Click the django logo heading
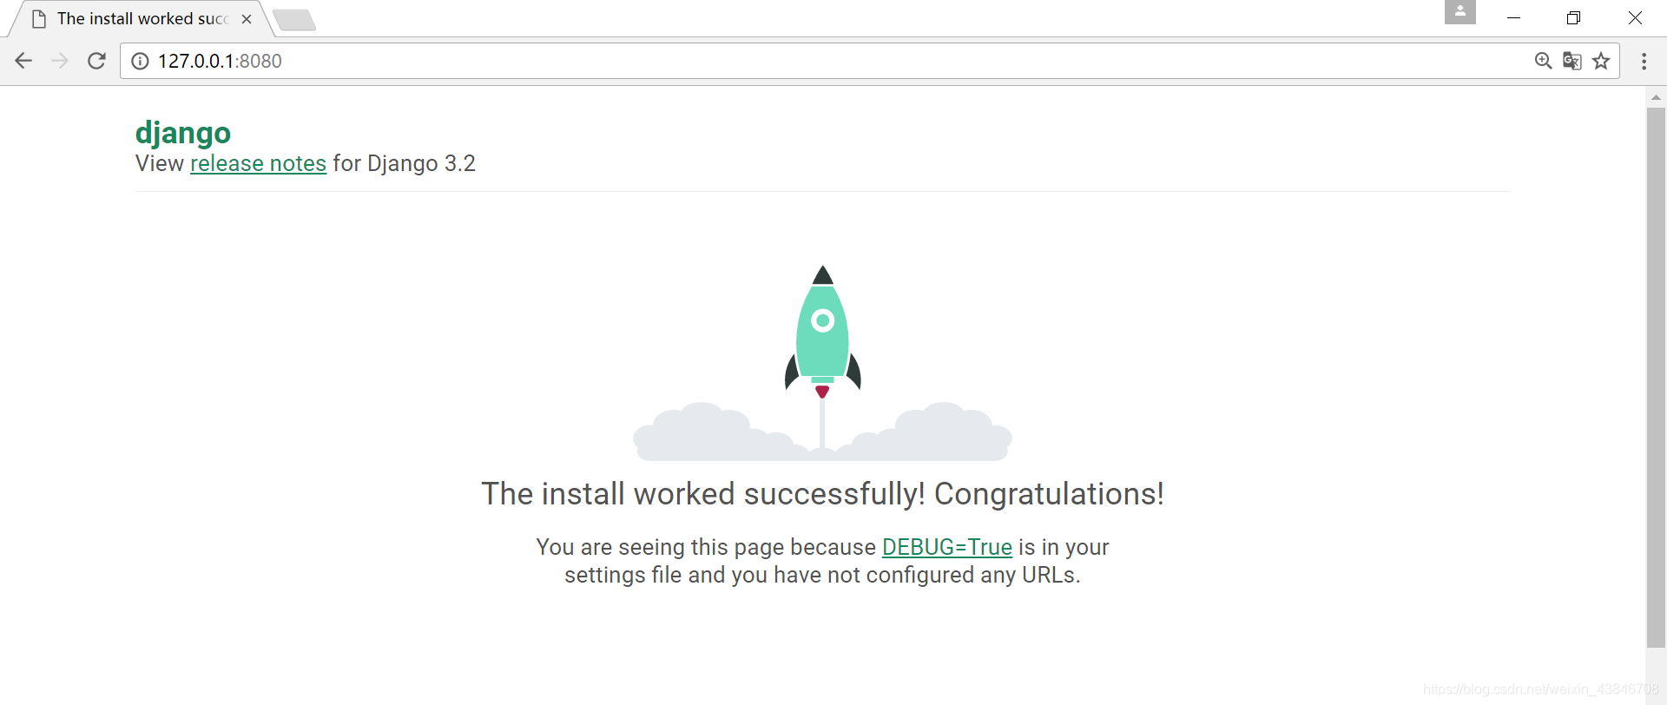 tap(183, 133)
